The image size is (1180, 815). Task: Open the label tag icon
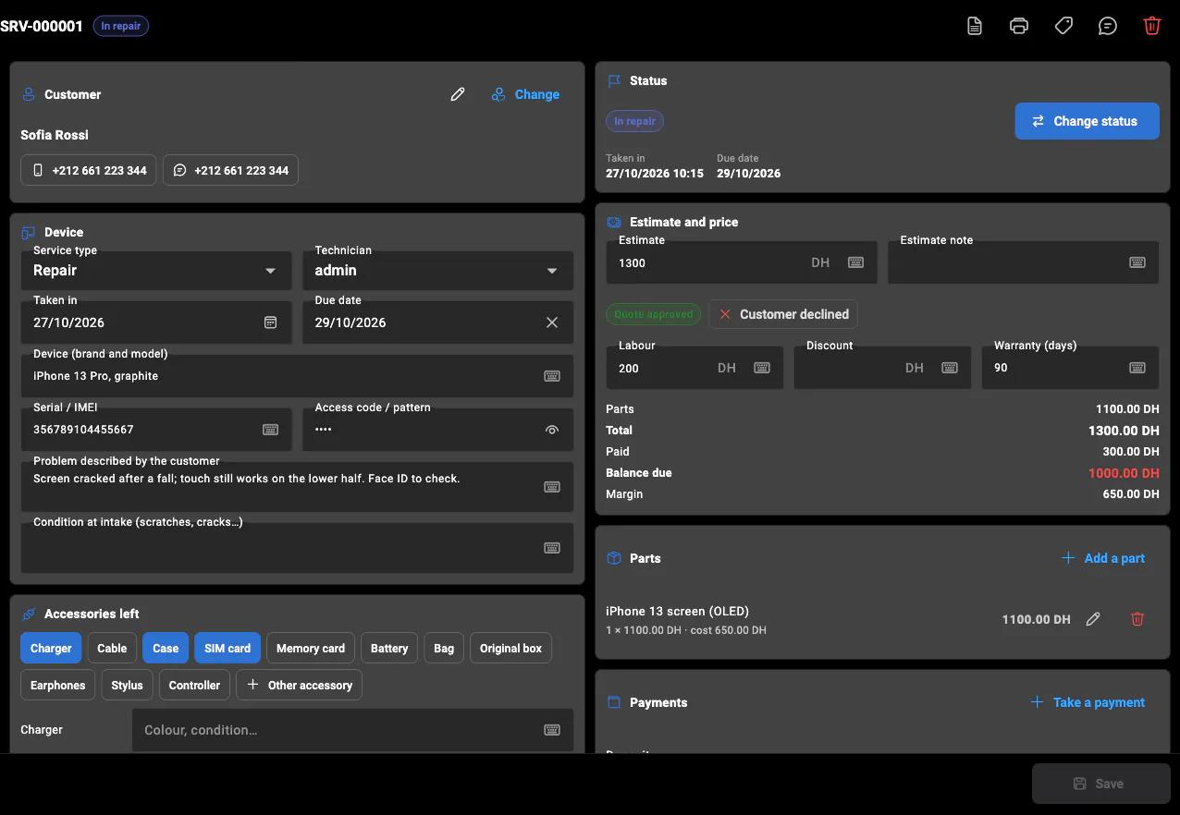(x=1063, y=26)
